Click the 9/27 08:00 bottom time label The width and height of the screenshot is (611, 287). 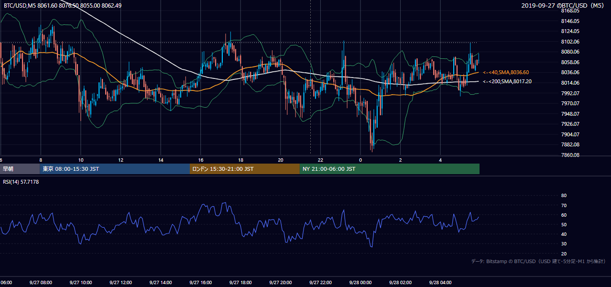tap(41, 283)
